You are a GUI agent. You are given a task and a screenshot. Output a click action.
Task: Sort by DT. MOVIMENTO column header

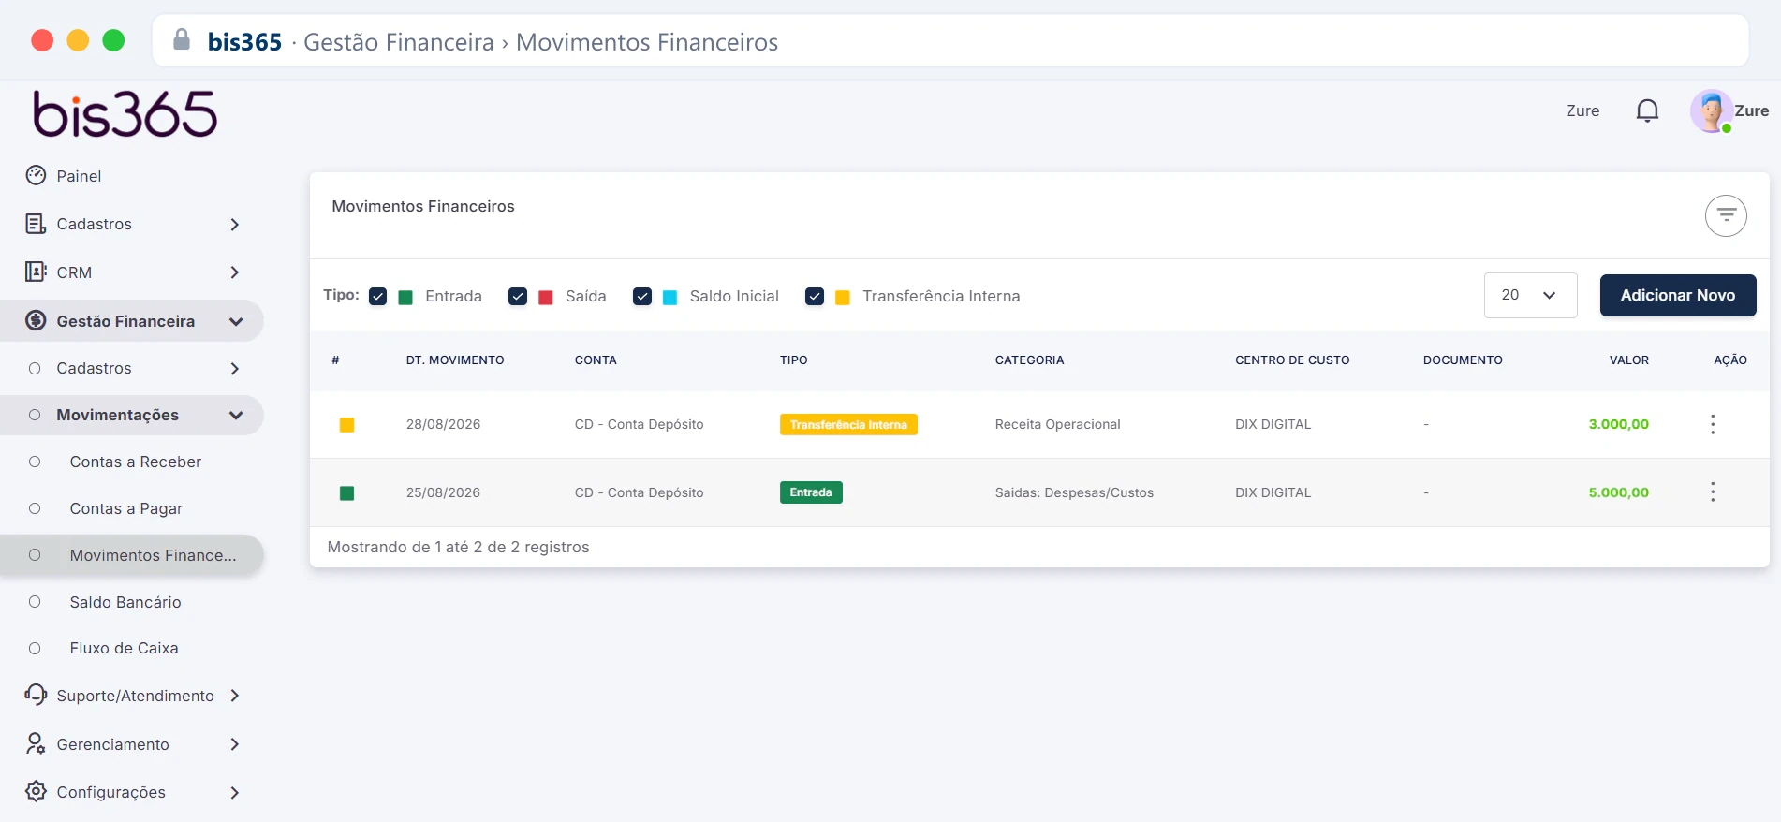coord(455,360)
